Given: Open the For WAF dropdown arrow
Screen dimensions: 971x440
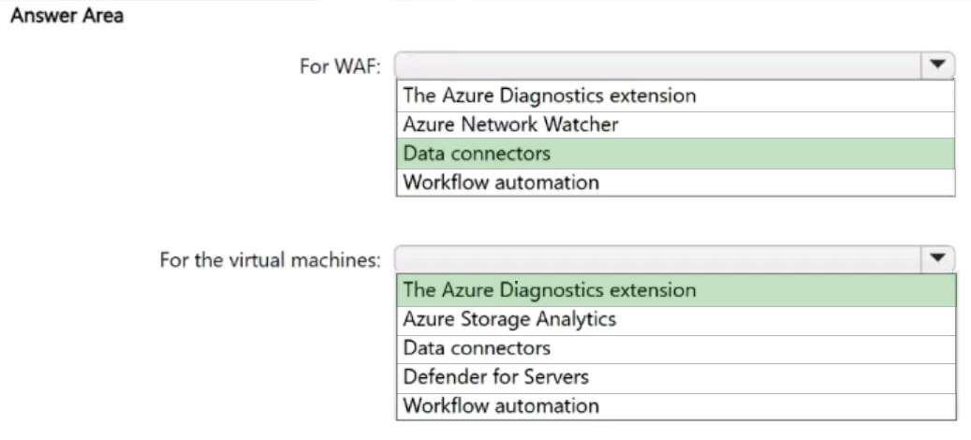Looking at the screenshot, I should [936, 66].
